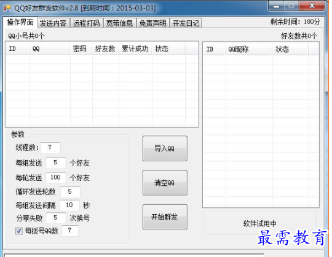
Task: Edit the 循环发送轮数 field
Action: (x=70, y=192)
